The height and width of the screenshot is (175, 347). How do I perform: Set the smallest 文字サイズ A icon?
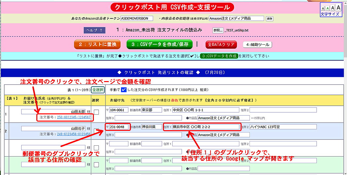coord(323,8)
